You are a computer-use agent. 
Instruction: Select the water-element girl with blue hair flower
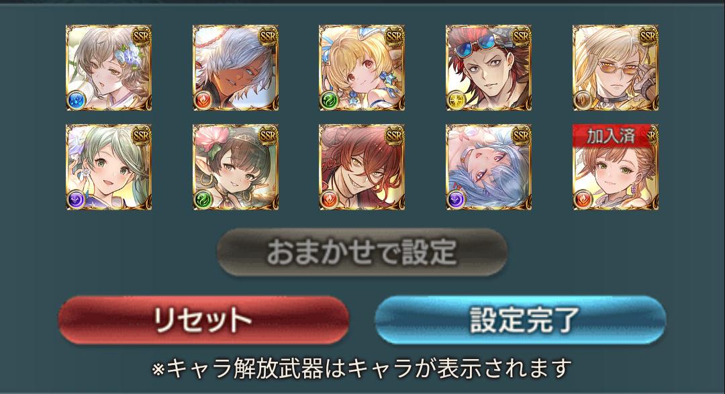[109, 68]
